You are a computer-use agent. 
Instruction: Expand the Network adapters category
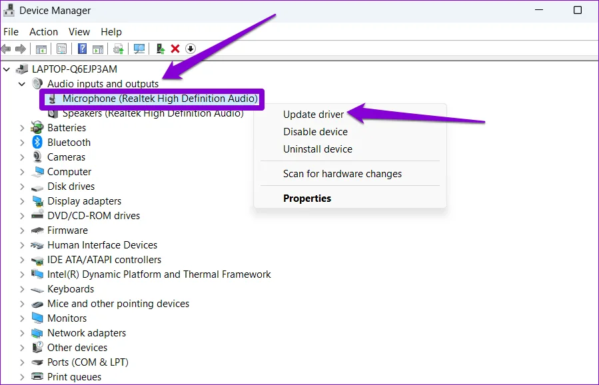pos(22,333)
